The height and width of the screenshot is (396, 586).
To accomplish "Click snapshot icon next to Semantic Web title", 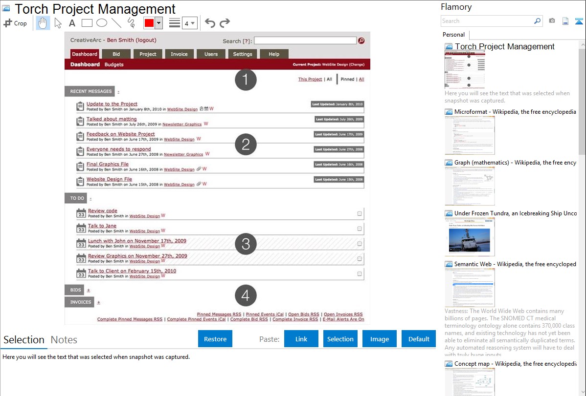I will coord(449,264).
